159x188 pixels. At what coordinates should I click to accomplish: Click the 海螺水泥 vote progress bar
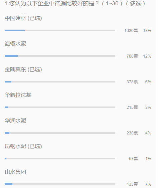(x=60, y=56)
